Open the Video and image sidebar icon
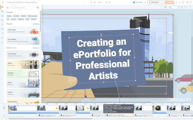The height and width of the screenshot is (120, 193). click(2, 16)
